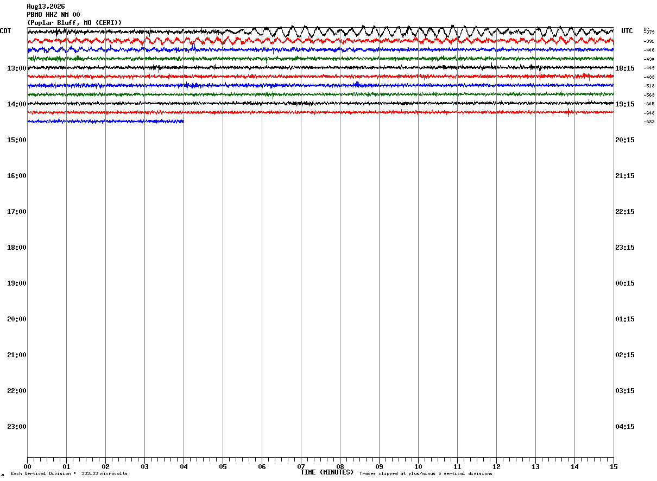Screen dimensions: 657x481
Task: Click the DC offset value '-605'
Action: pyautogui.click(x=649, y=104)
